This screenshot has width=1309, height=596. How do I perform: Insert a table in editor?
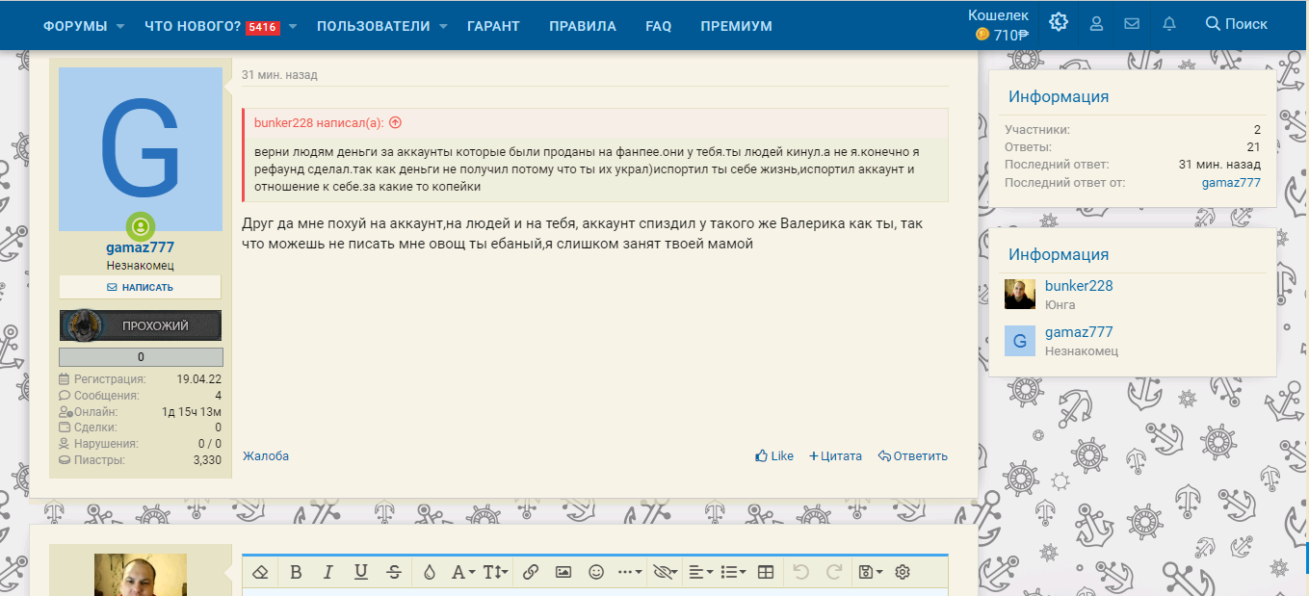[766, 572]
